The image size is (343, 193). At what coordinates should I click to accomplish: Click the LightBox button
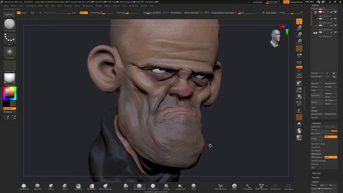pos(9,14)
